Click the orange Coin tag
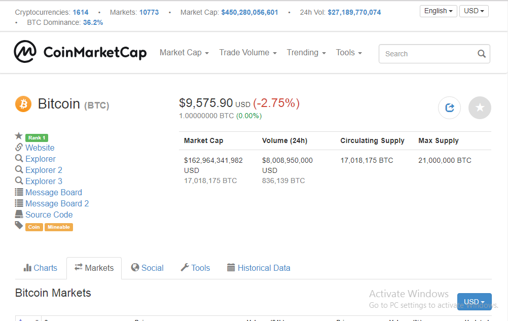 pos(34,227)
